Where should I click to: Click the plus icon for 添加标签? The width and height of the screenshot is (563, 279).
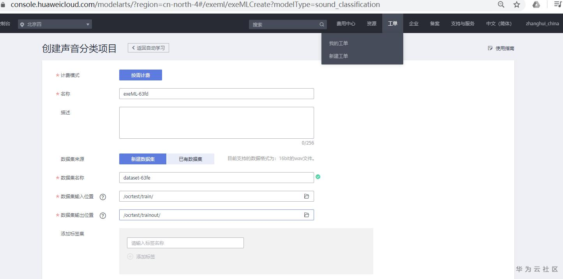coord(130,256)
